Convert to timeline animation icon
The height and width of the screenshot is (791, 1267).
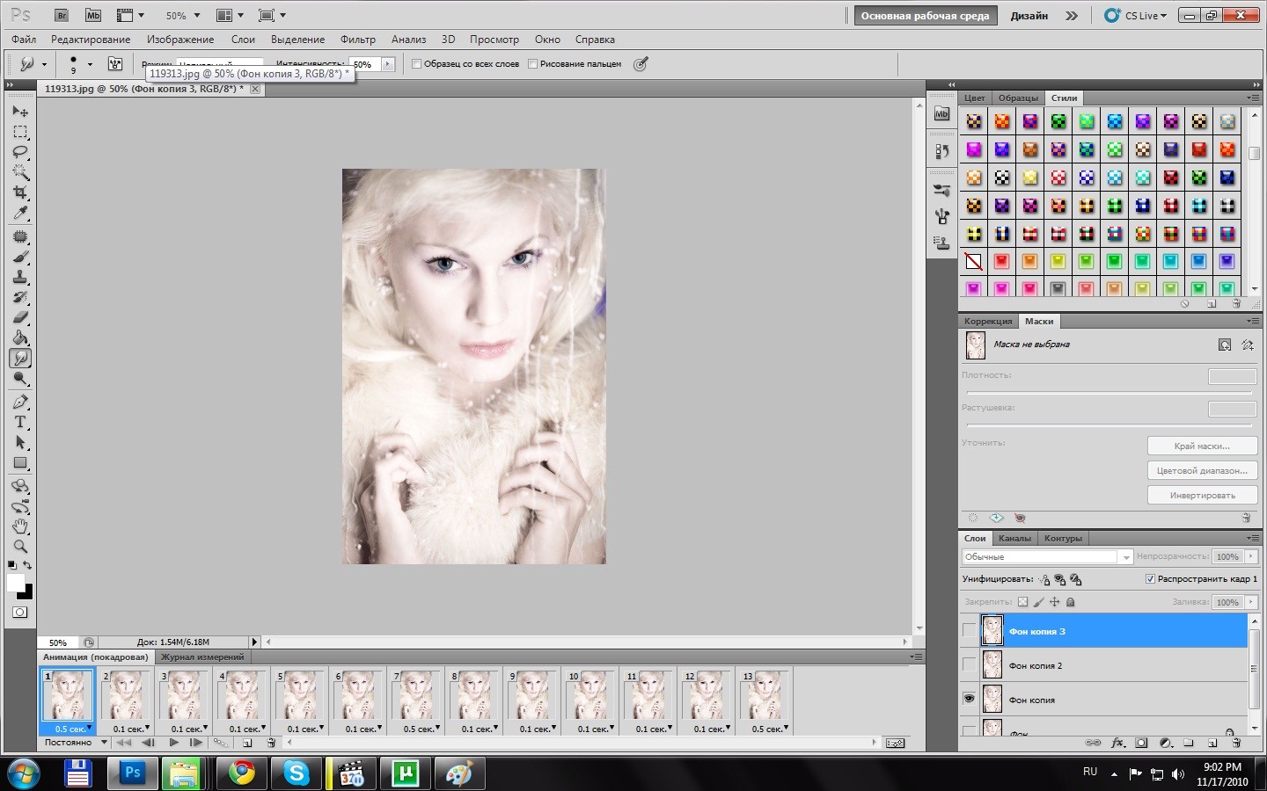click(x=895, y=743)
